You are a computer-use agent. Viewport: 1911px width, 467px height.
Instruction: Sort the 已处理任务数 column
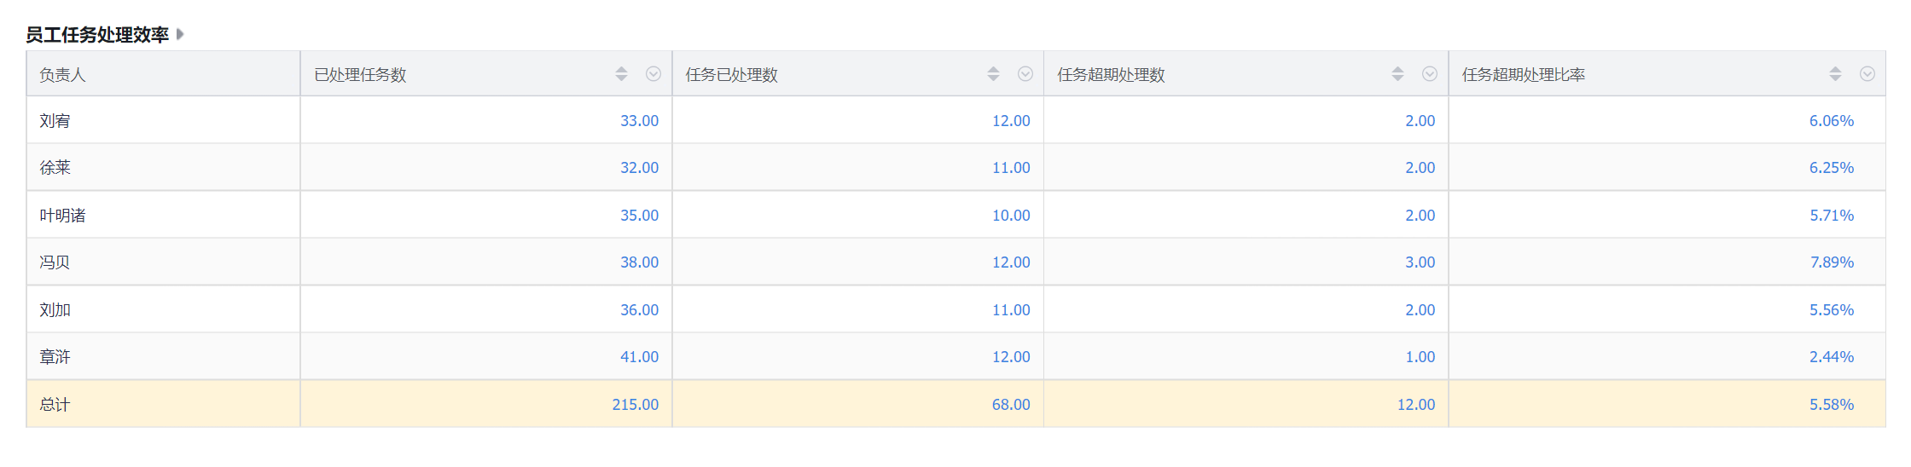pyautogui.click(x=621, y=74)
